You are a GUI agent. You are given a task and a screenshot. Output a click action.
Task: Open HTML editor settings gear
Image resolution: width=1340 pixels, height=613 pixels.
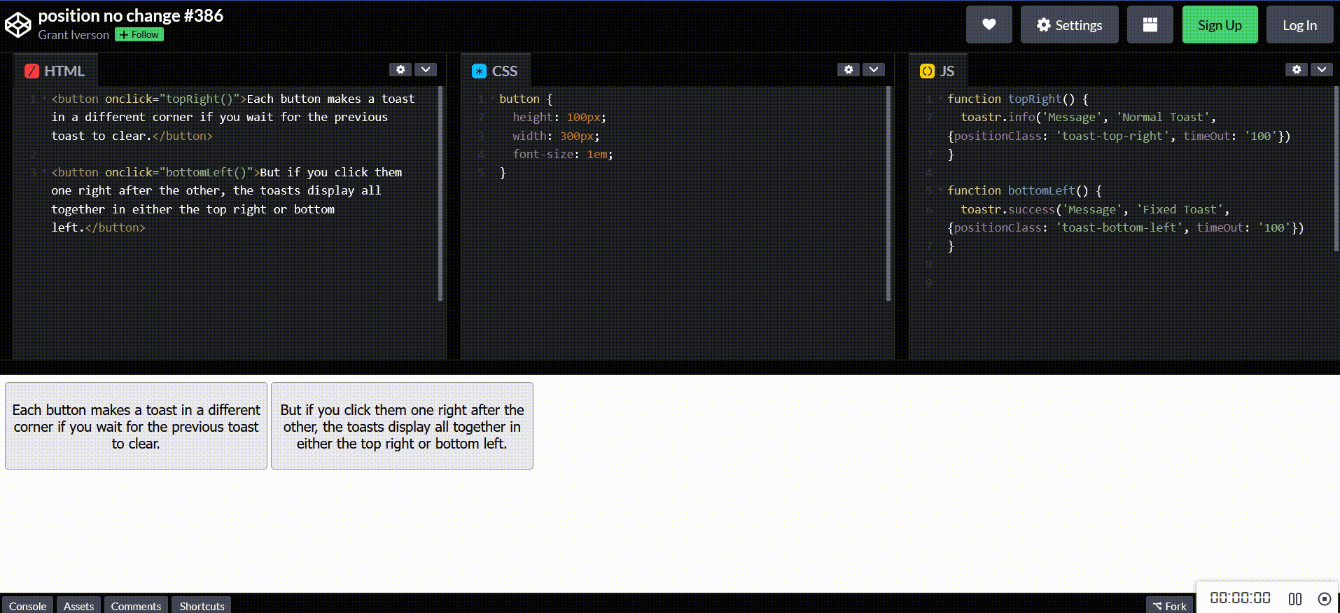(x=400, y=69)
